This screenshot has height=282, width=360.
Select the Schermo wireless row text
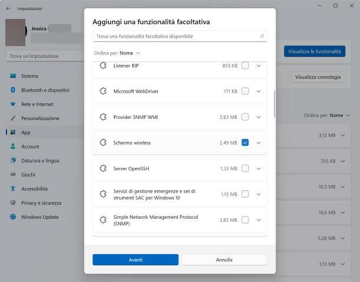[132, 143]
